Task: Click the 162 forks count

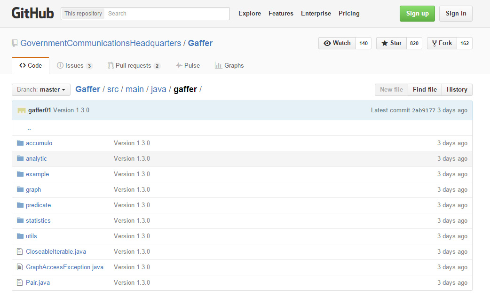Action: coord(465,43)
